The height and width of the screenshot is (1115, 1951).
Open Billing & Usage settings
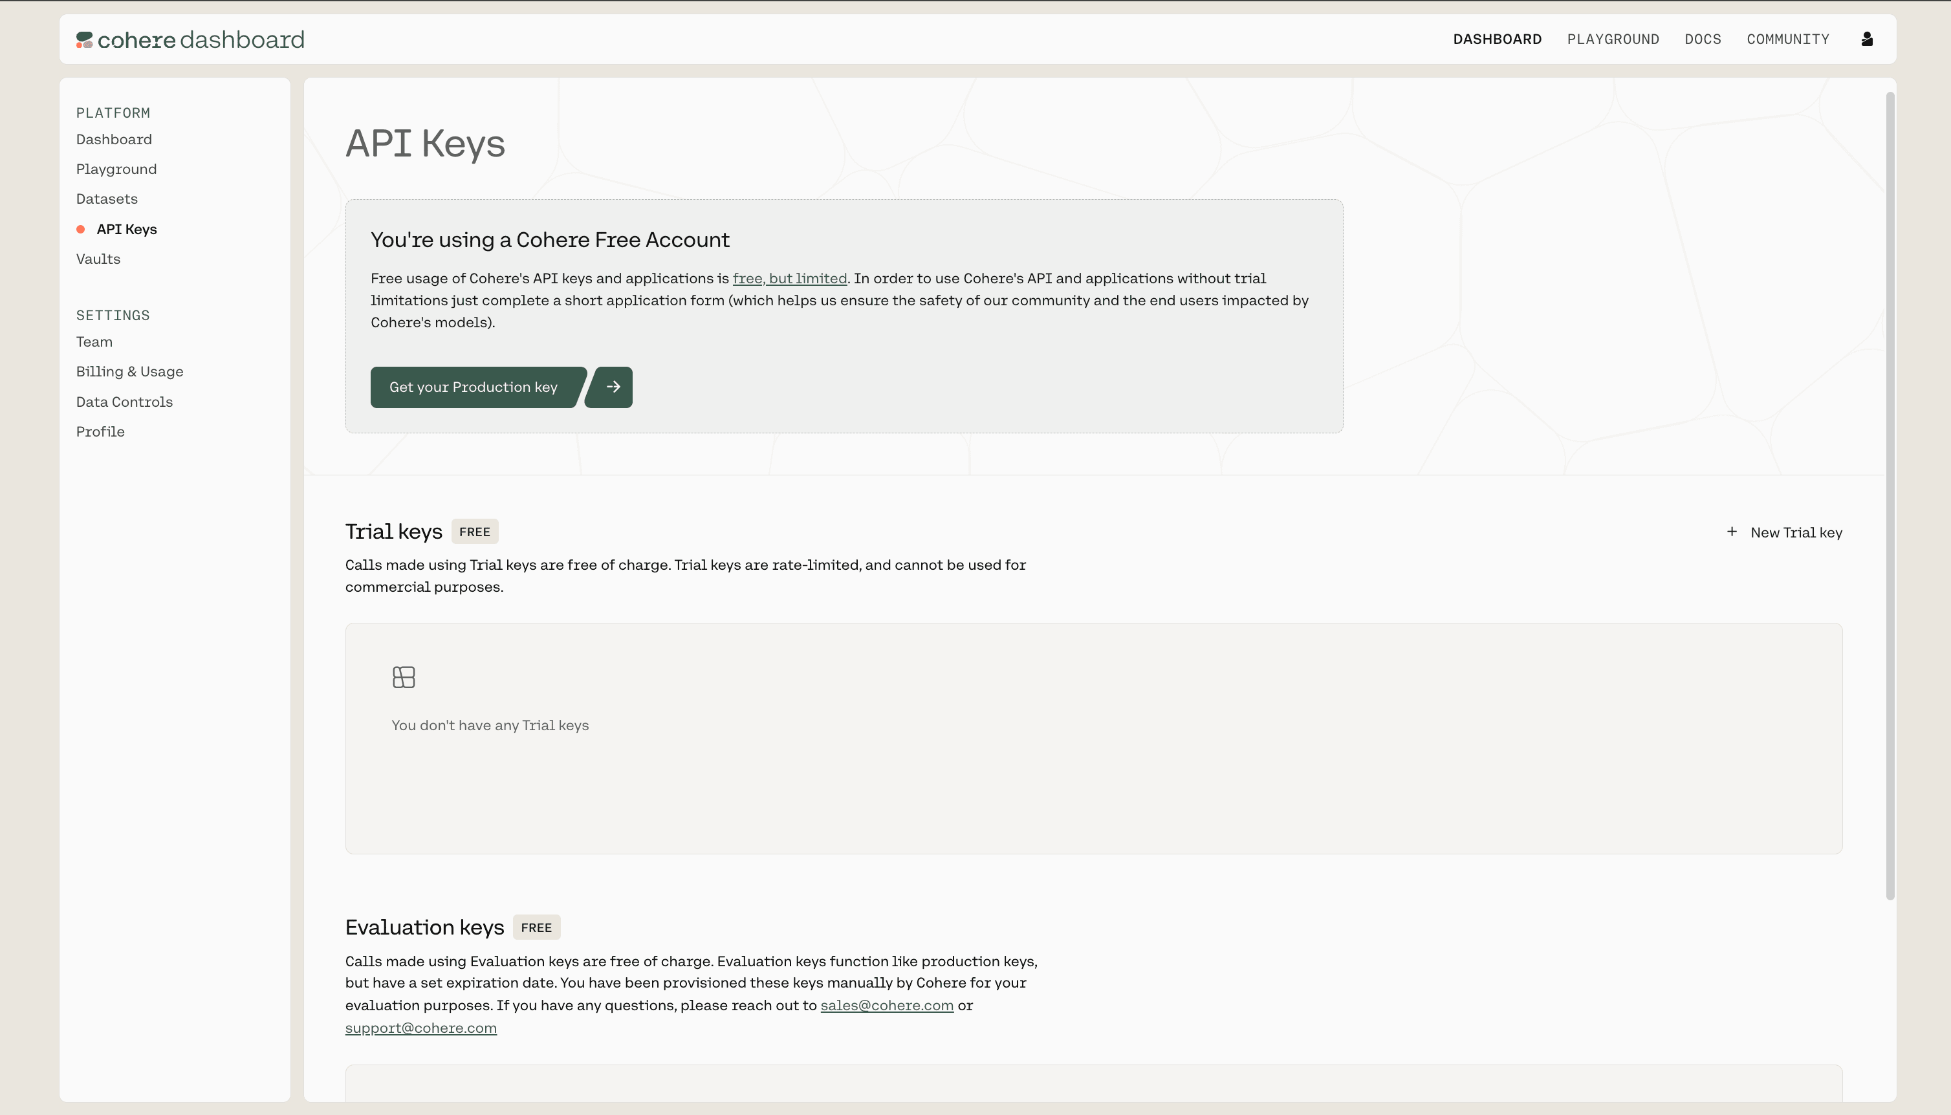pyautogui.click(x=129, y=371)
